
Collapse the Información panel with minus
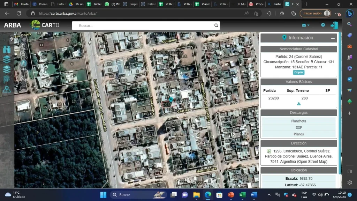333,38
